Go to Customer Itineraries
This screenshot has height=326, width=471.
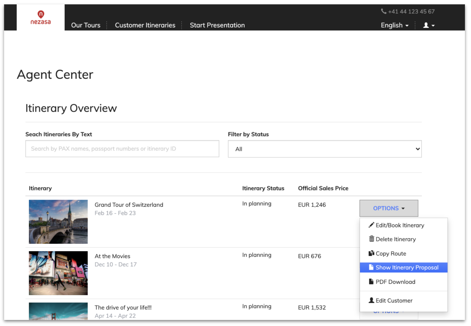click(145, 25)
